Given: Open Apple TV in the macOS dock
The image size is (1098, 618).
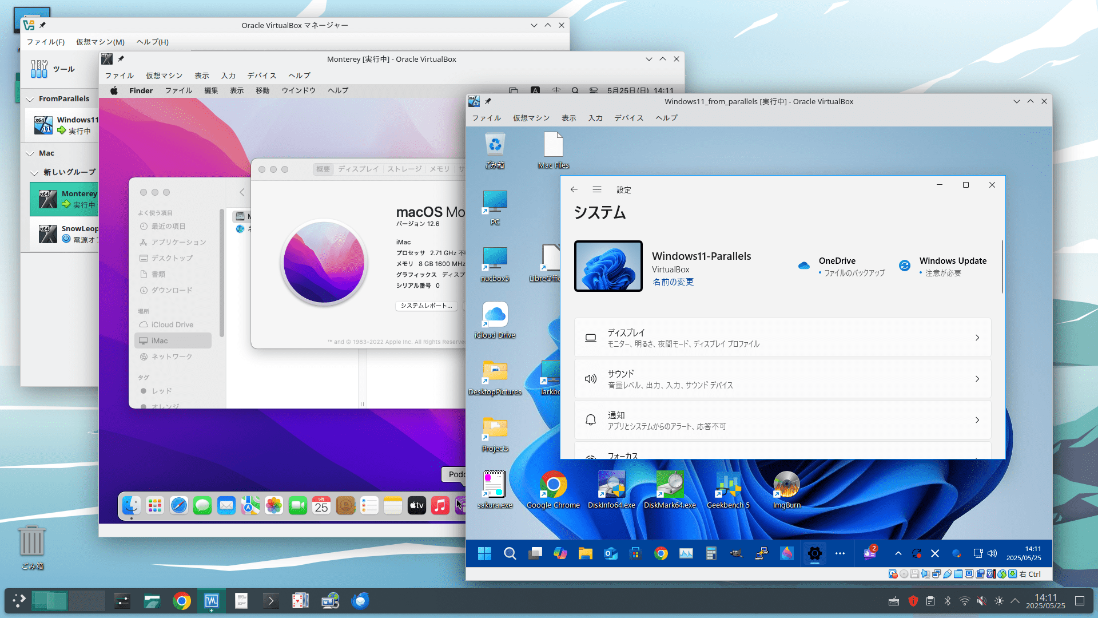Looking at the screenshot, I should tap(417, 505).
